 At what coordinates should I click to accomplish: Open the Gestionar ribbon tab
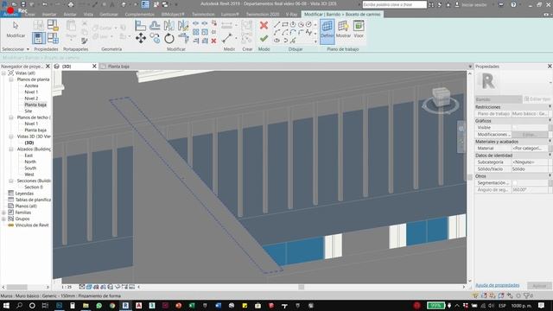pos(109,15)
